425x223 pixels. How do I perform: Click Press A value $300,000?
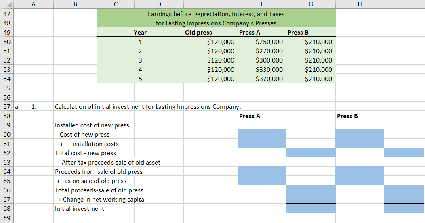pos(269,60)
